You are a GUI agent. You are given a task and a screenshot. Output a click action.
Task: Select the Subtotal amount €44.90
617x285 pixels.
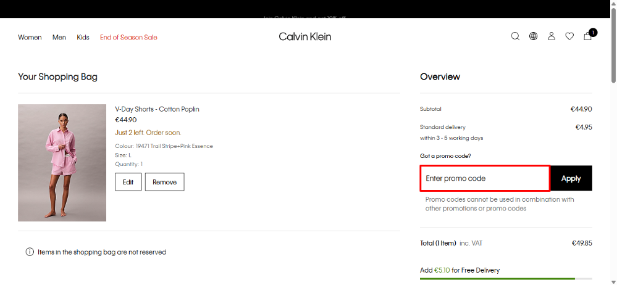pos(581,109)
